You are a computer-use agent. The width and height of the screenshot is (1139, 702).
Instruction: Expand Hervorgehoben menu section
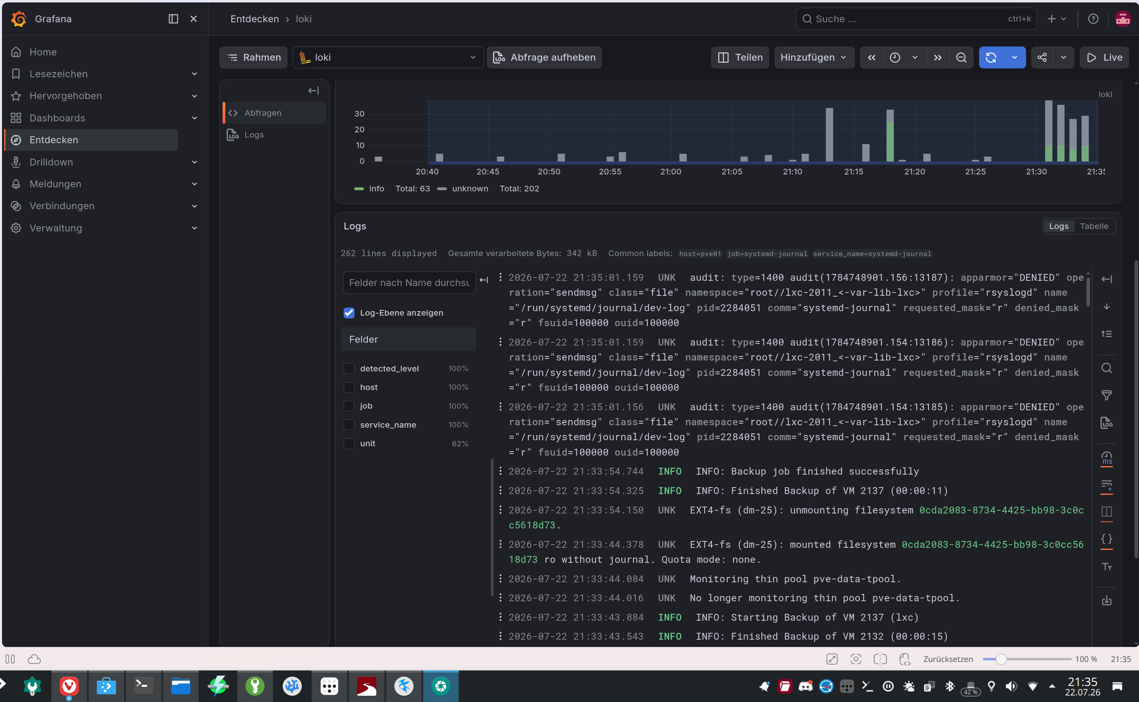point(195,96)
